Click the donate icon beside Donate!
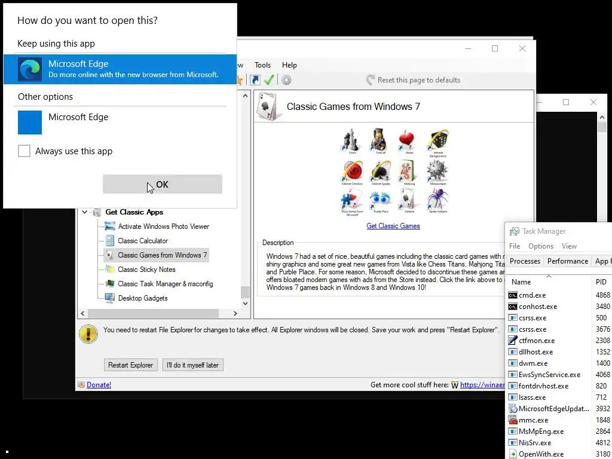 [81, 385]
